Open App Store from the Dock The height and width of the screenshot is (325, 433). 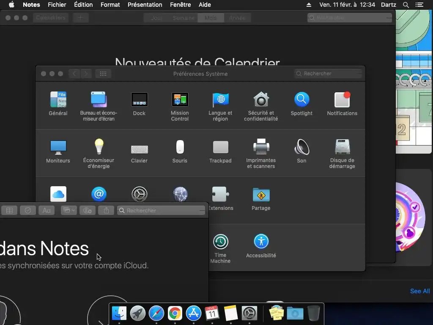click(x=194, y=314)
